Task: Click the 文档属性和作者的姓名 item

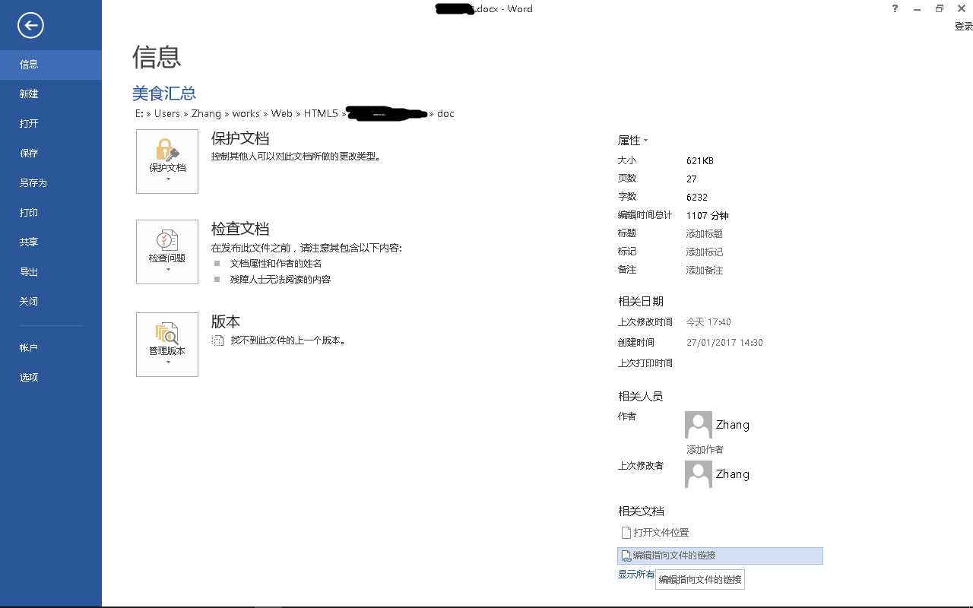Action: pyautogui.click(x=276, y=264)
